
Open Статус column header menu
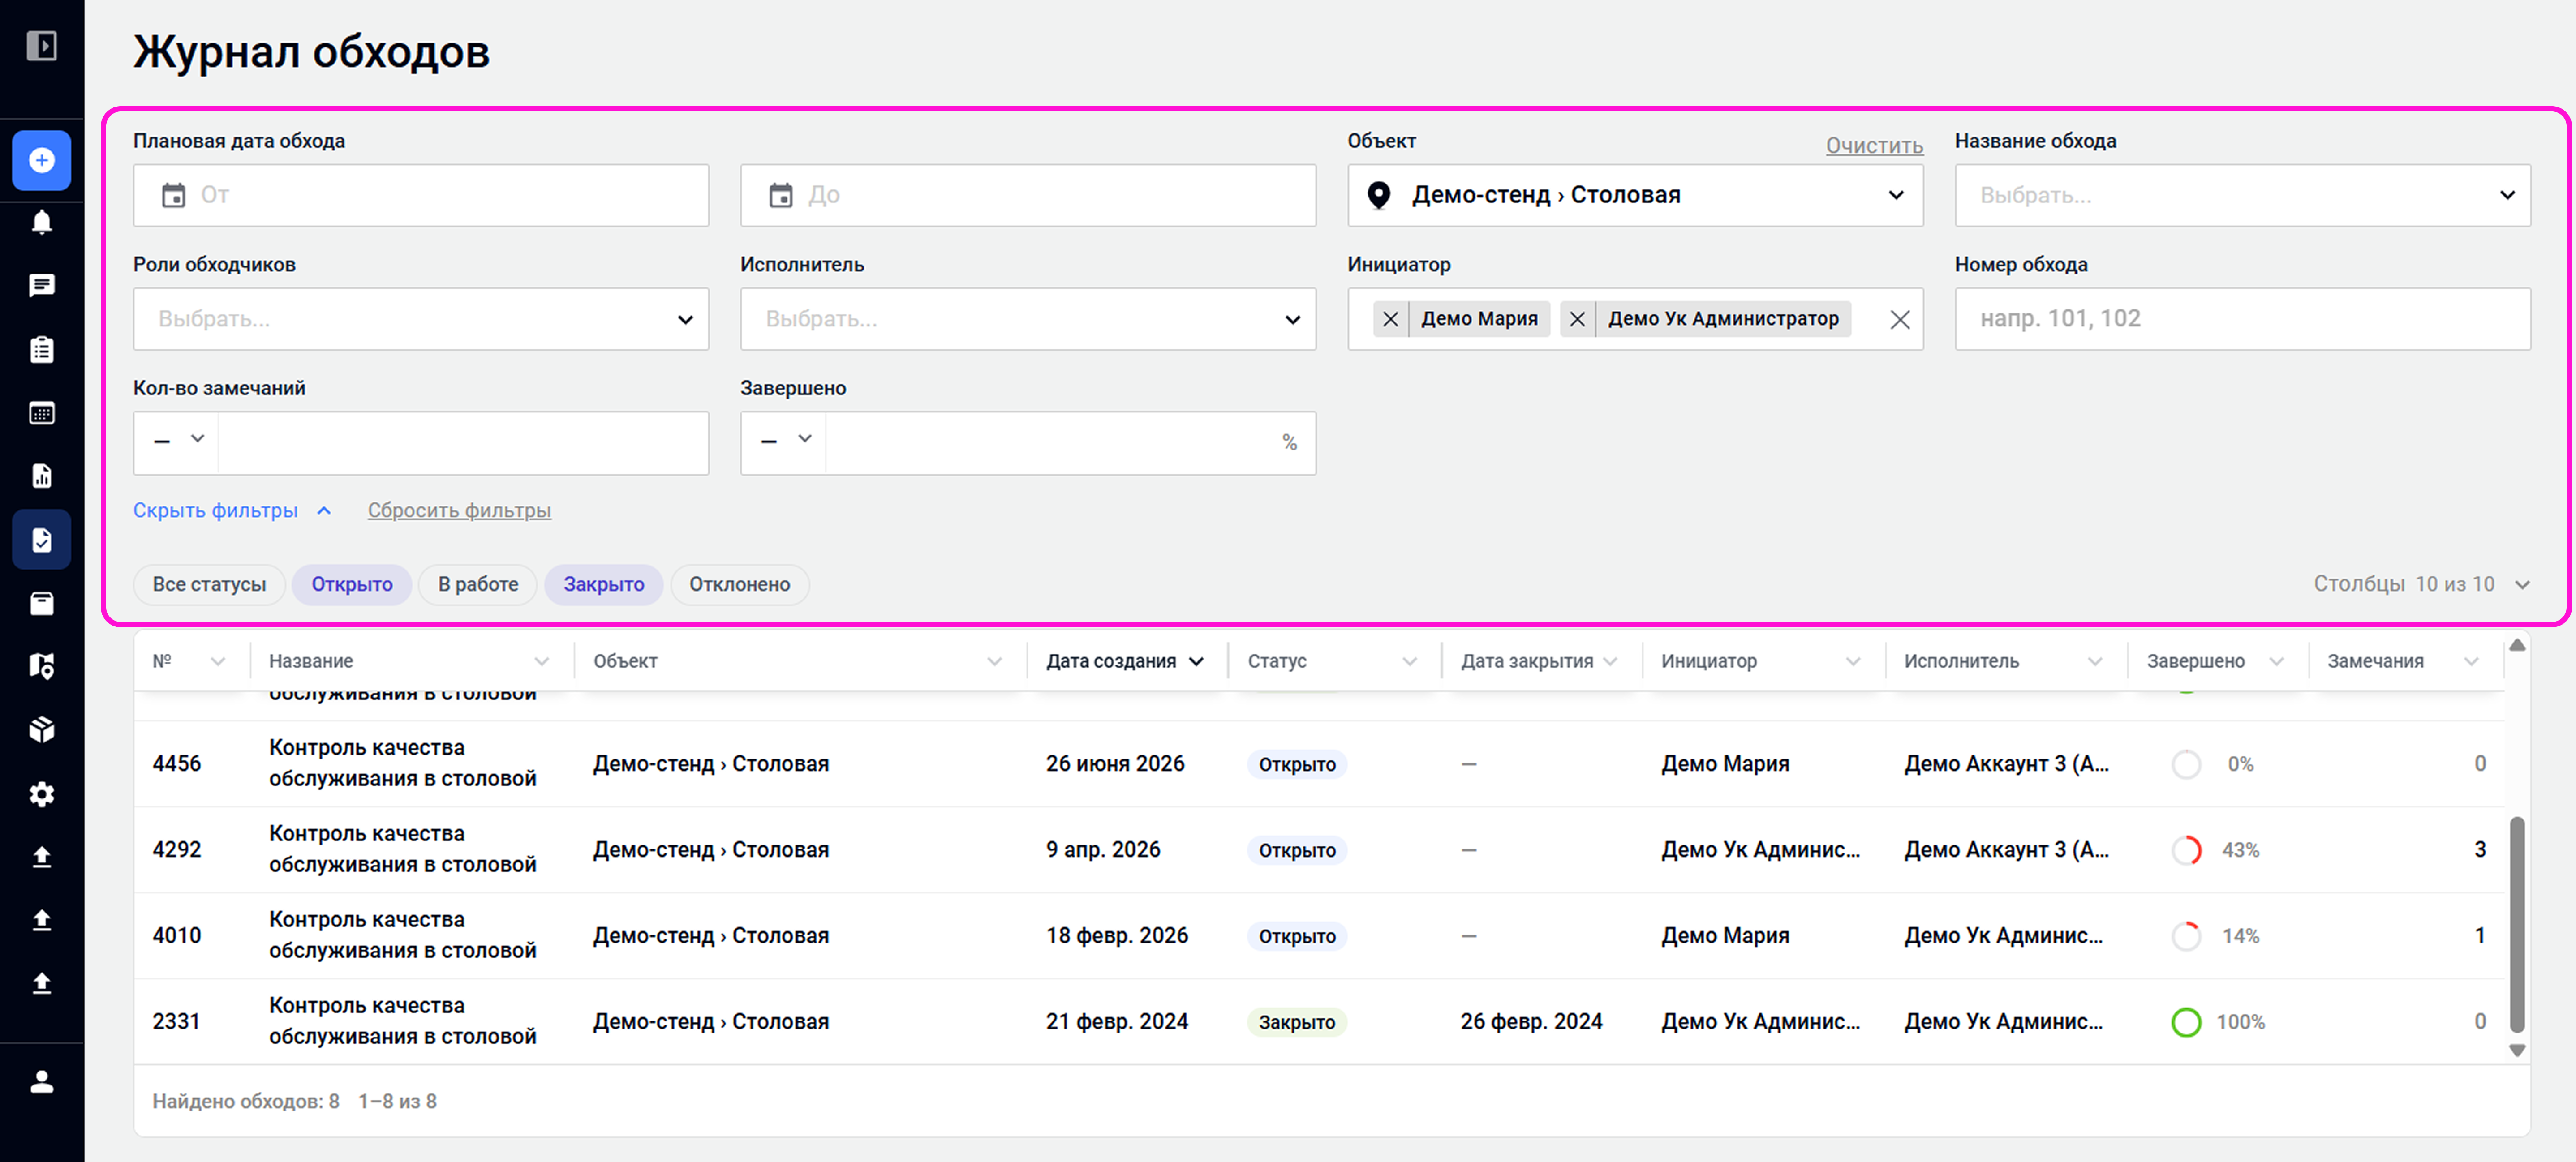click(x=1409, y=661)
